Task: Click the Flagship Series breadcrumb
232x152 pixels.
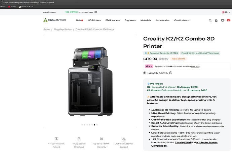Action: pos(63,29)
